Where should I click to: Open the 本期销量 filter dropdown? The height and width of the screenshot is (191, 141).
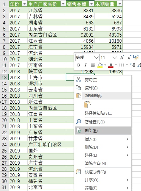pos(120,4)
